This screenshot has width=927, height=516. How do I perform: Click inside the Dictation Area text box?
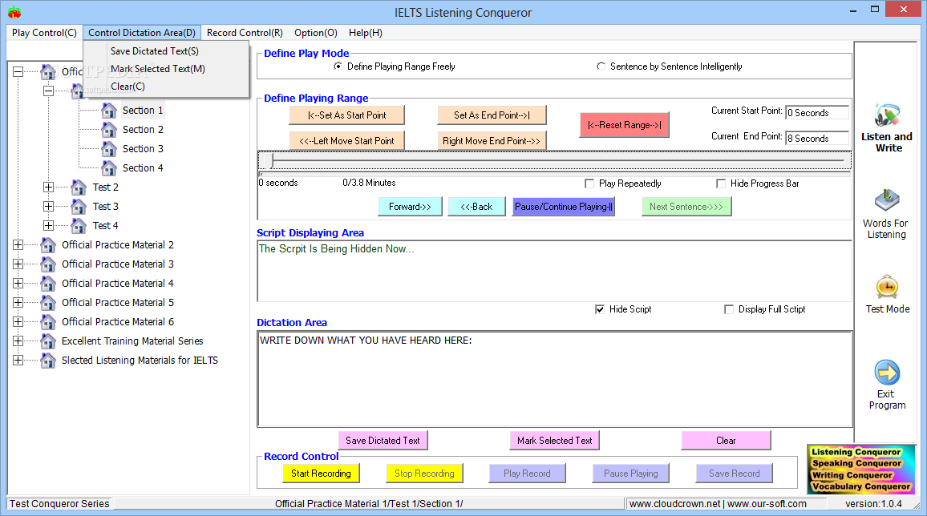[x=555, y=378]
